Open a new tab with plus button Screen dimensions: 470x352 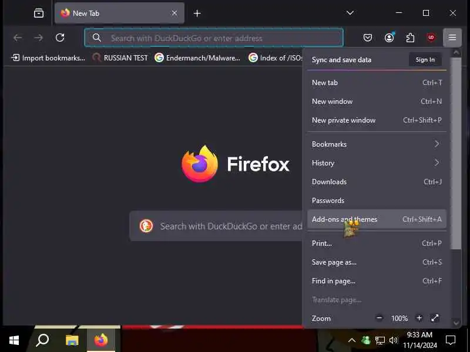pyautogui.click(x=197, y=13)
